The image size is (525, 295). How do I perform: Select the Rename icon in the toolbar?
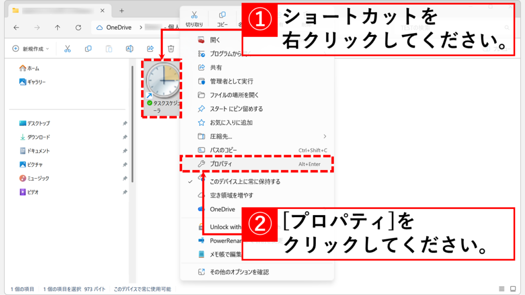[128, 46]
